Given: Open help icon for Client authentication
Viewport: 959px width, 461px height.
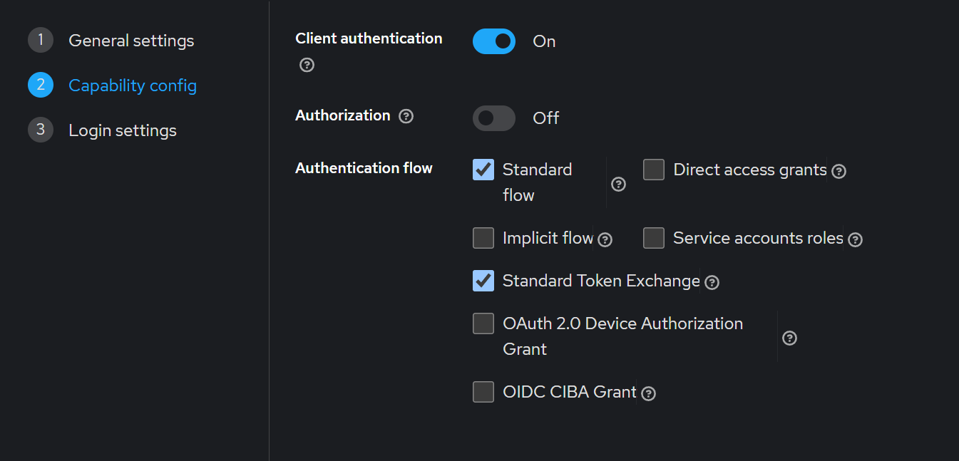Looking at the screenshot, I should (307, 65).
